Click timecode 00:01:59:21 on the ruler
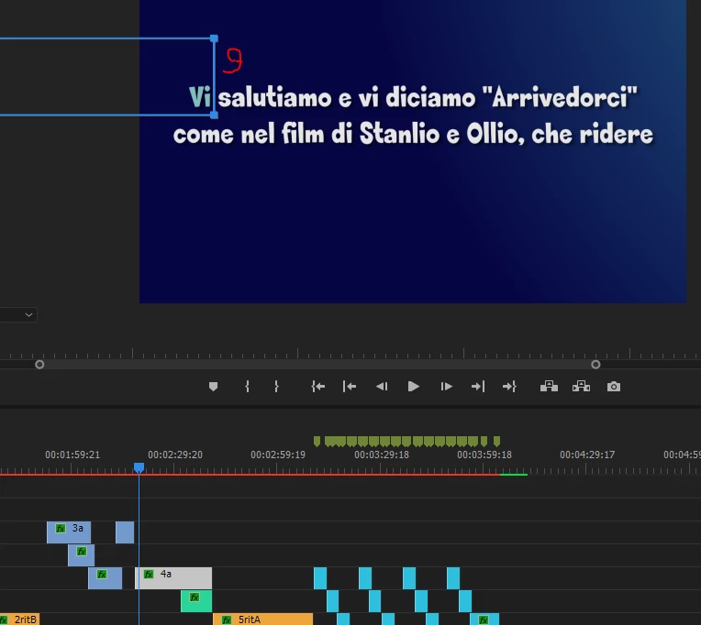Image resolution: width=701 pixels, height=625 pixels. pos(72,455)
